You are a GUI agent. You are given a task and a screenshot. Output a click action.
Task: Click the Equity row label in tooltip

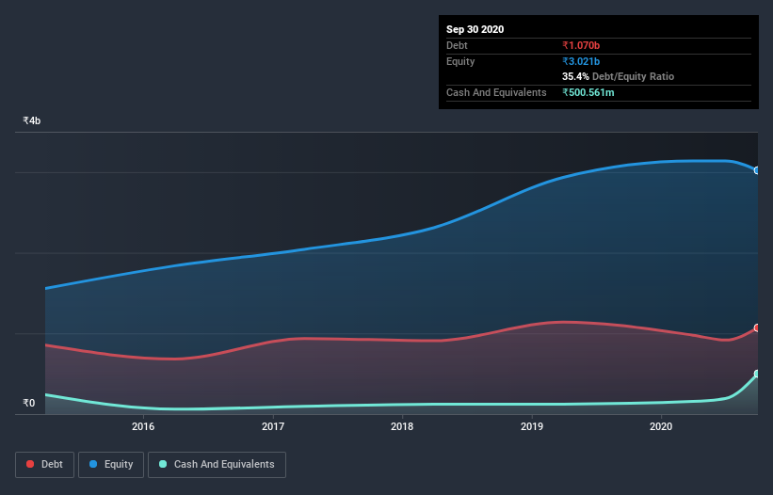tap(460, 61)
